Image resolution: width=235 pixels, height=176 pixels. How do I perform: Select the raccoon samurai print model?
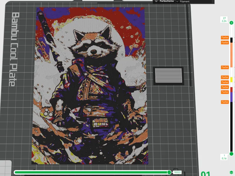coord(90,86)
